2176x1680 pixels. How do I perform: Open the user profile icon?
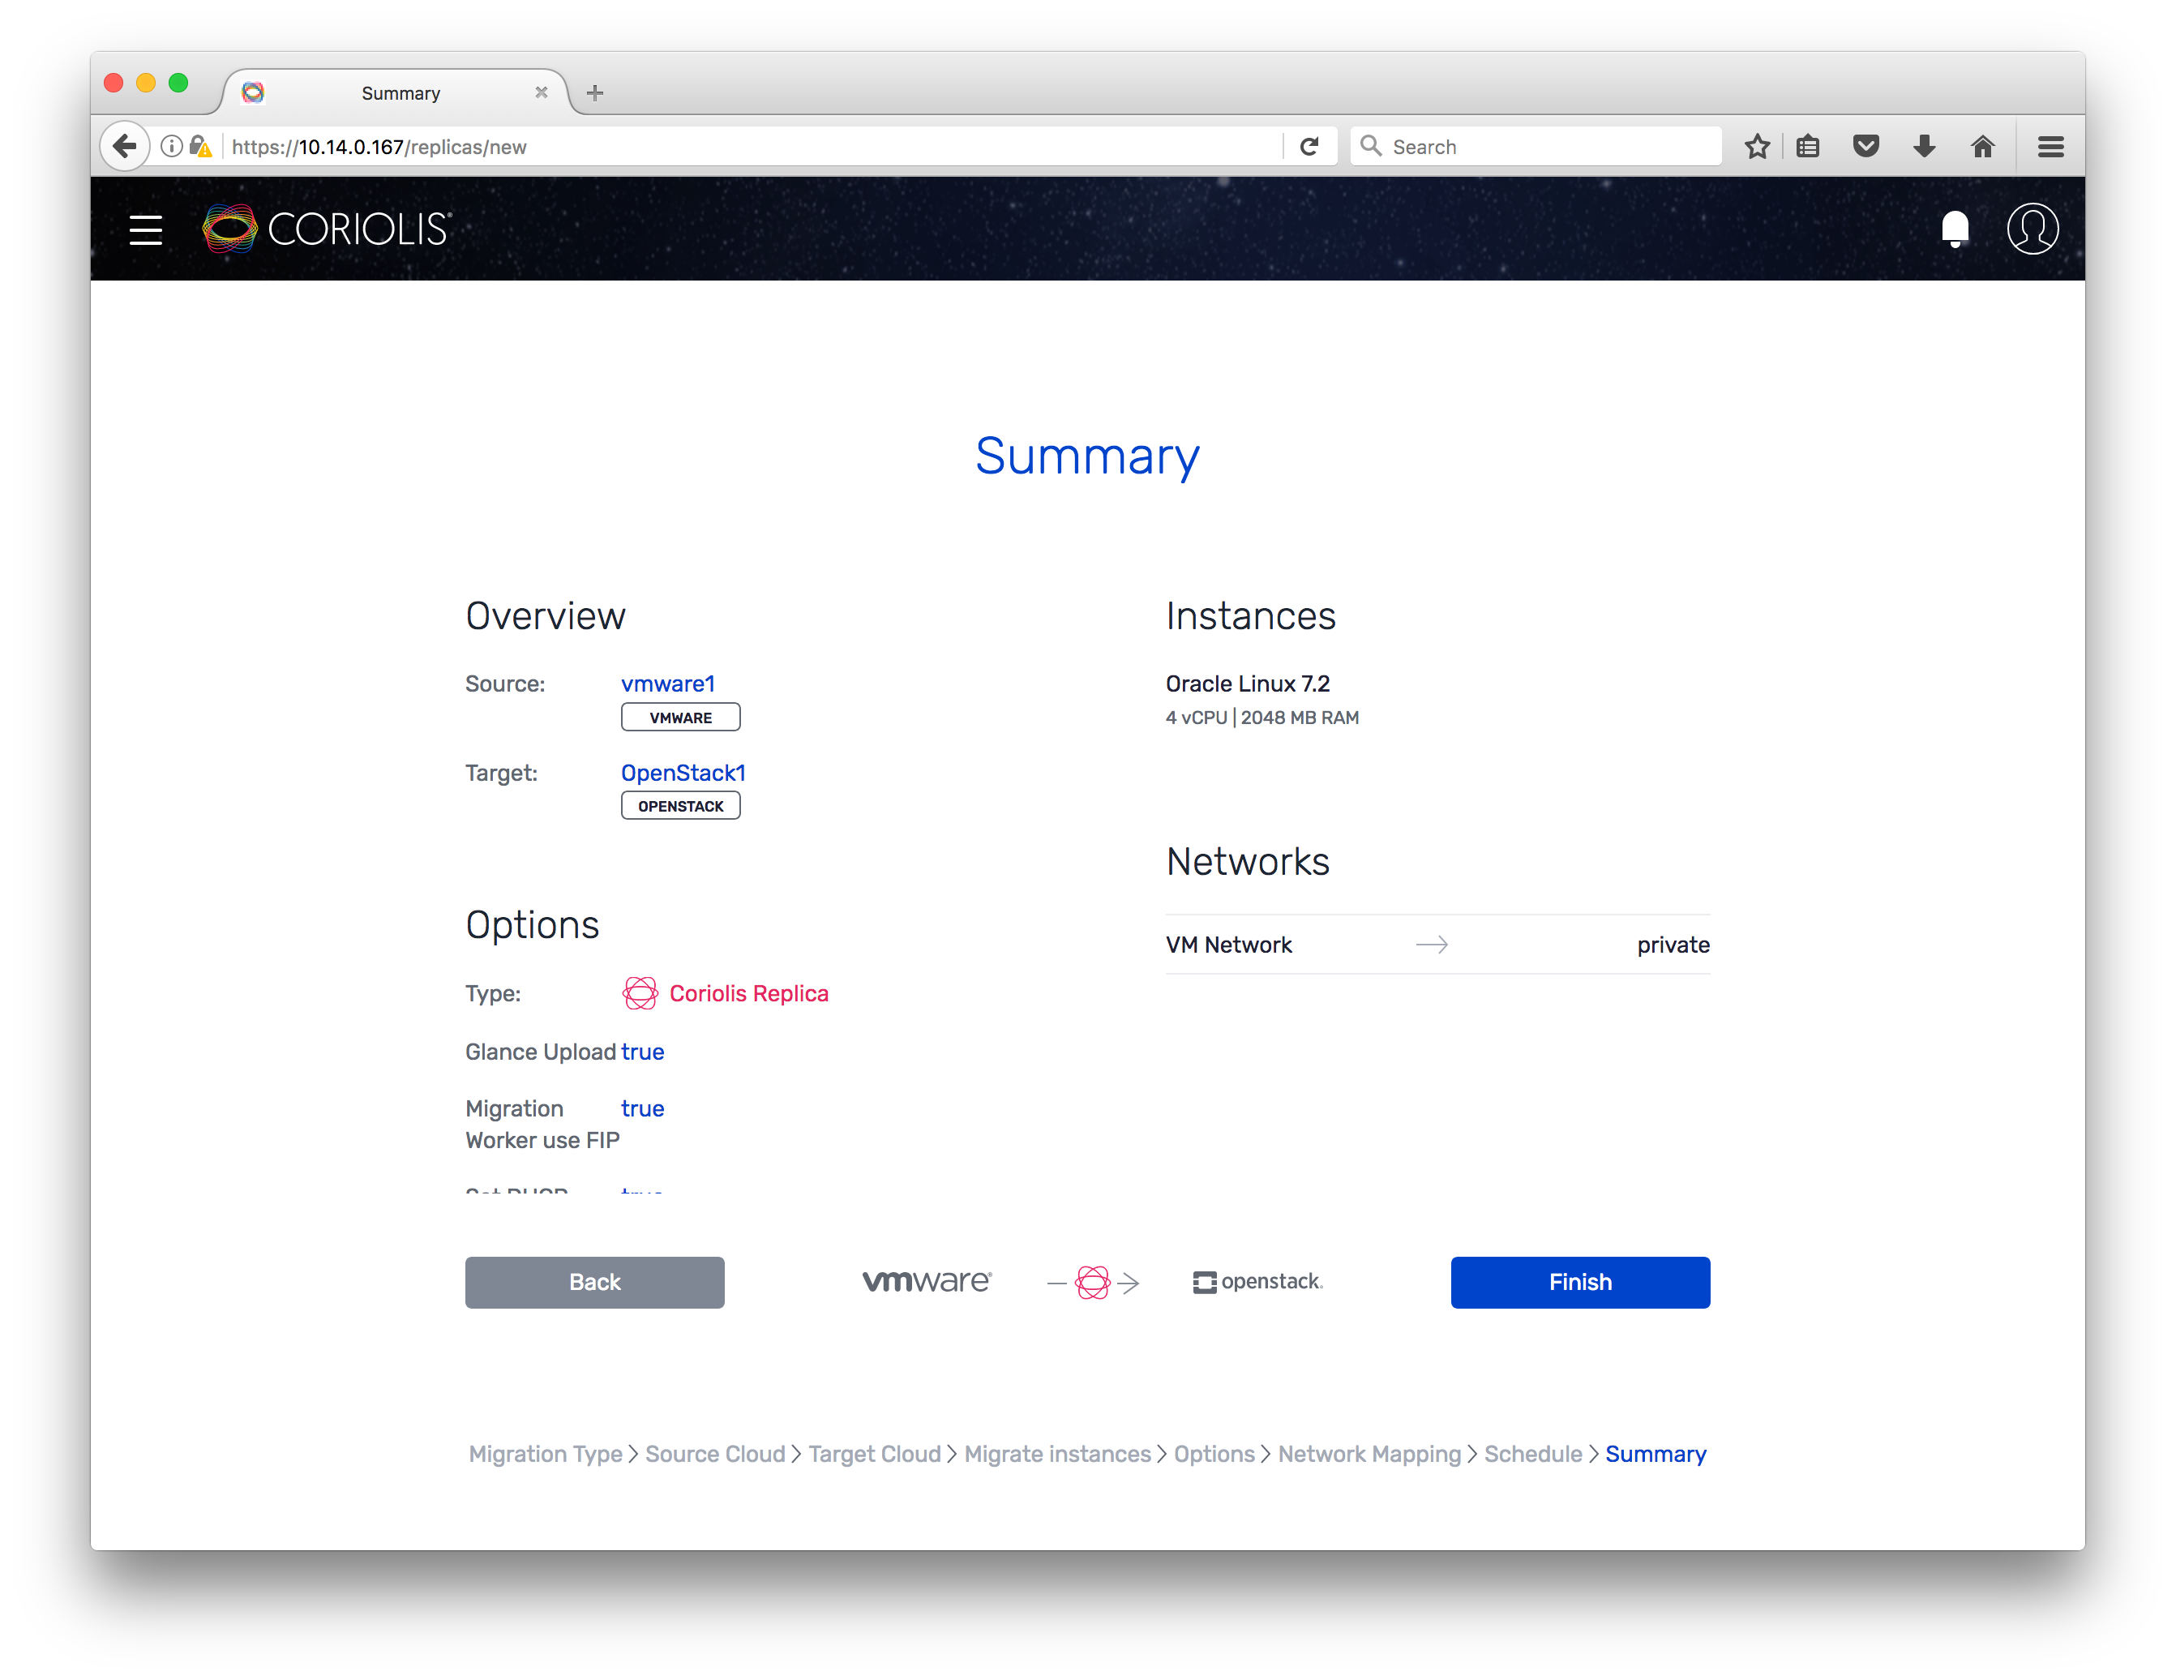click(2032, 229)
